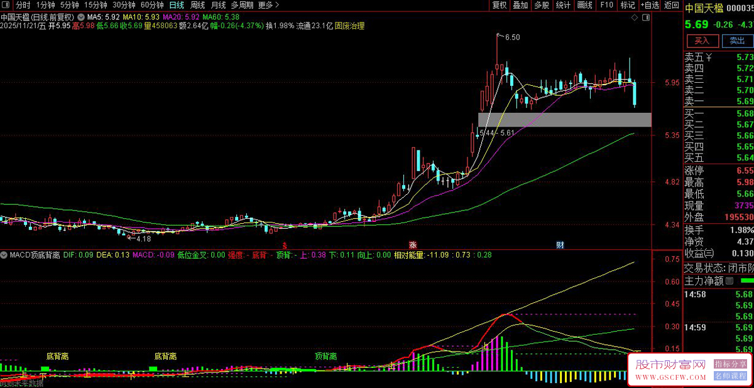This screenshot has height=388, width=754.
Task: Open the 固废治理 sector link
Action: (349, 26)
